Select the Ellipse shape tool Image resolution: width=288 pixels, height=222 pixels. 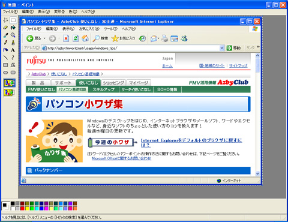point(5,73)
